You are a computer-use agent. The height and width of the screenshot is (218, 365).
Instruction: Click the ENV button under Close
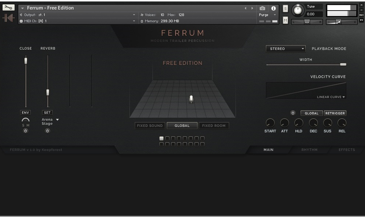click(25, 113)
